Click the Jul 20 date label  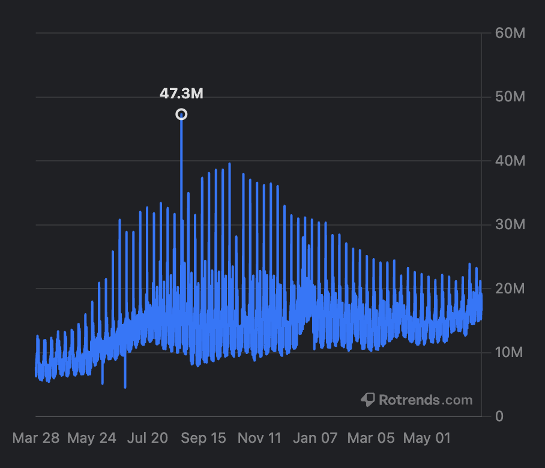coord(148,438)
